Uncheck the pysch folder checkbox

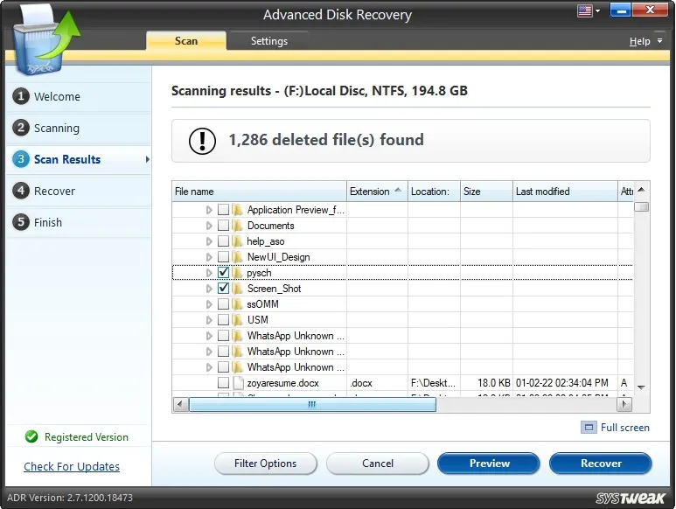click(x=223, y=273)
